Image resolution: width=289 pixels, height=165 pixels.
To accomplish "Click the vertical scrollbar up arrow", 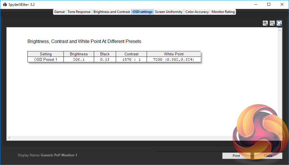I will coord(279,30).
